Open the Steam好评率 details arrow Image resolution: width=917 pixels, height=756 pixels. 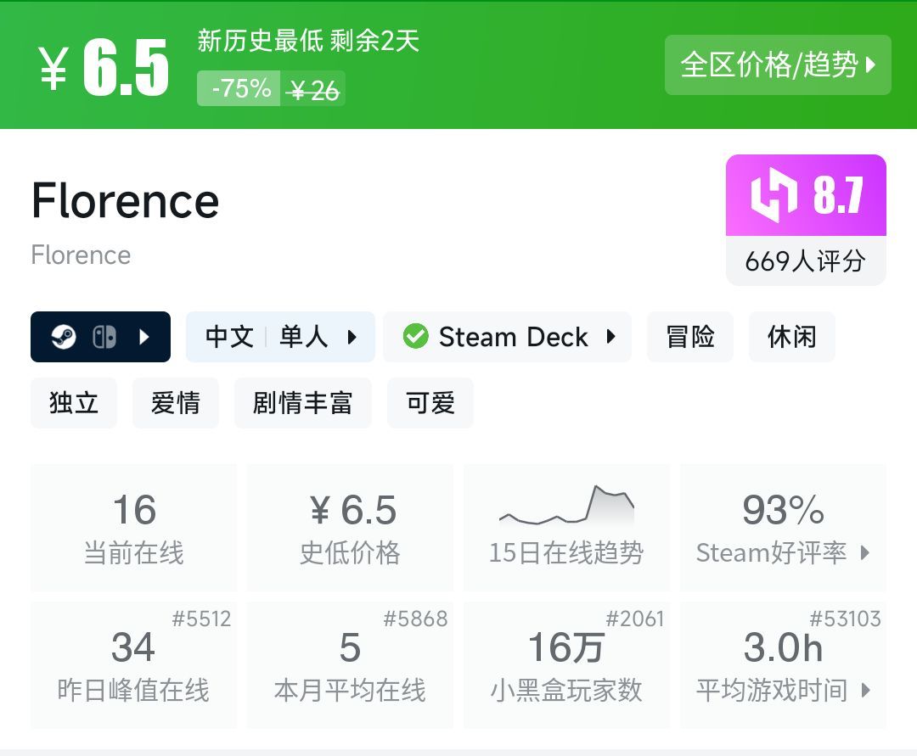click(x=865, y=553)
